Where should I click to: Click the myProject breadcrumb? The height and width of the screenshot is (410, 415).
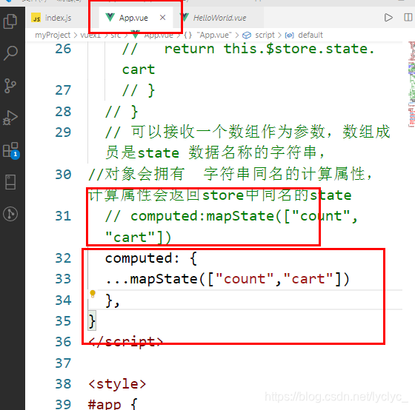point(53,35)
